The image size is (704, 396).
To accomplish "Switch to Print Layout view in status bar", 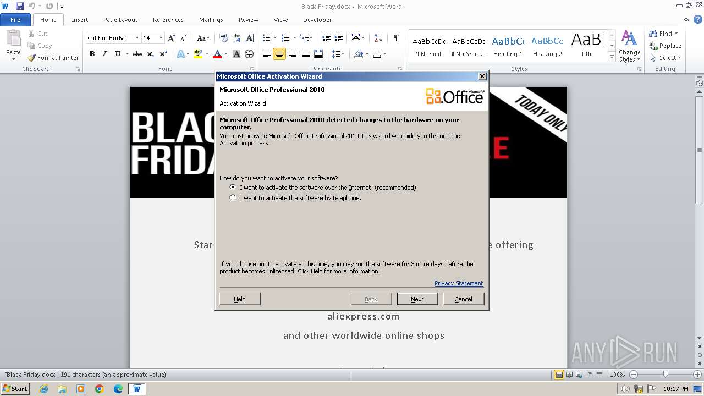I will [559, 375].
